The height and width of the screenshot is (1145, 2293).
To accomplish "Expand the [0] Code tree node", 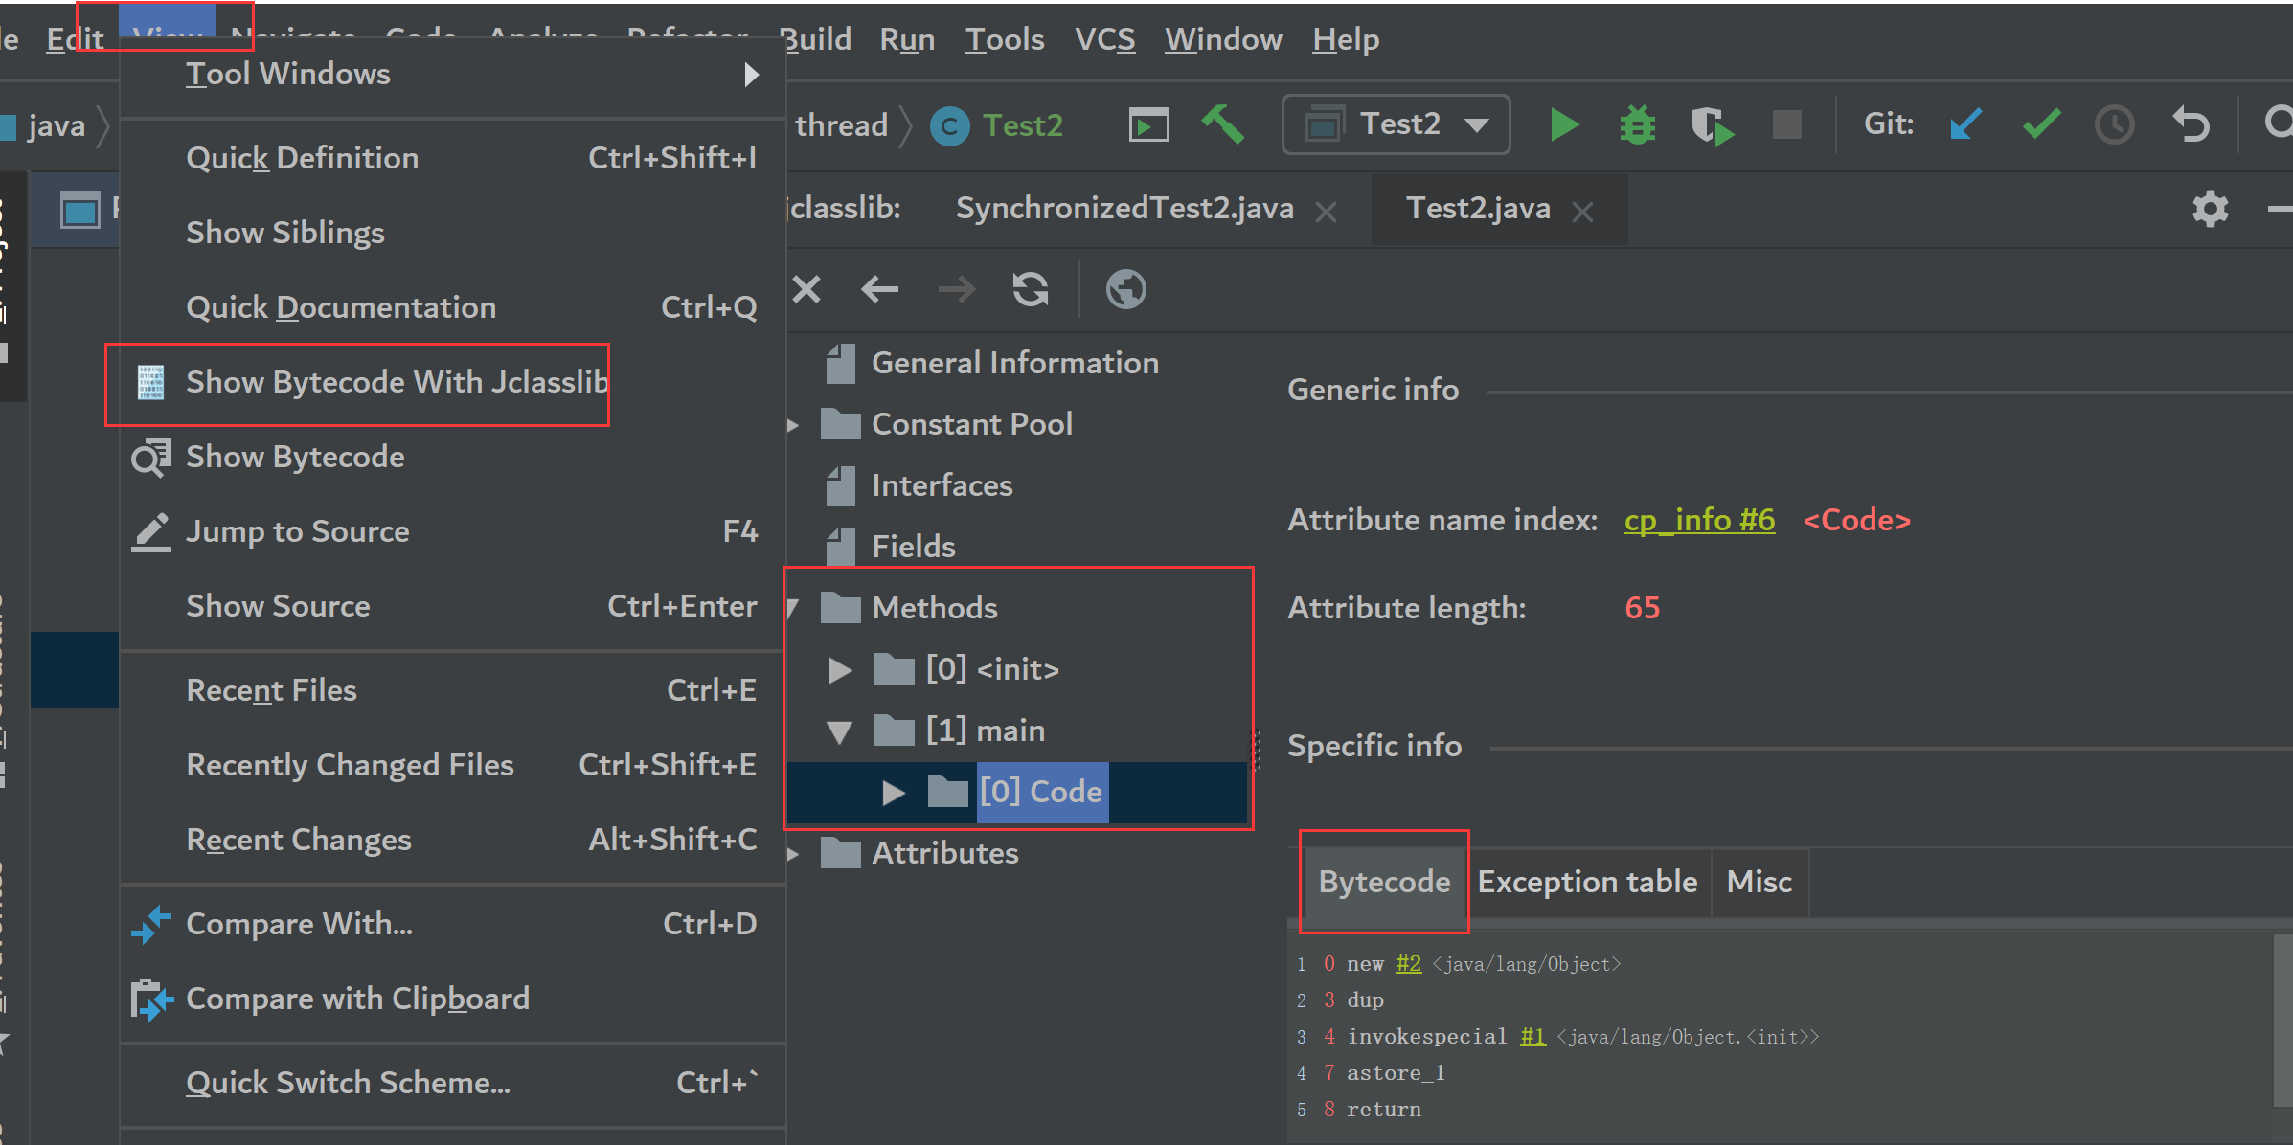I will (x=893, y=793).
